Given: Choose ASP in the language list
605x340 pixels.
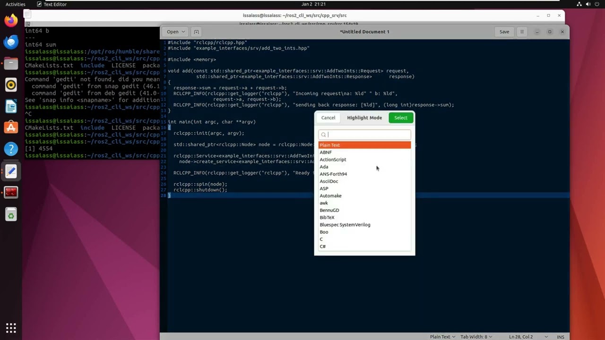Looking at the screenshot, I should [x=364, y=188].
